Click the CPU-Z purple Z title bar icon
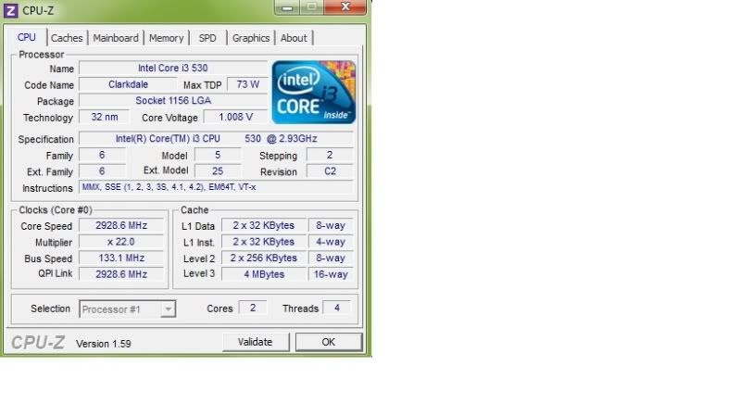Screen dimensions: 740x416 (11, 10)
